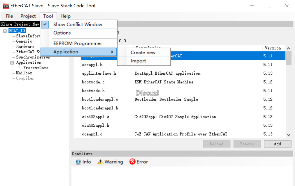Select Import in the Application submenu
Image resolution: width=295 pixels, height=186 pixels.
[x=138, y=61]
